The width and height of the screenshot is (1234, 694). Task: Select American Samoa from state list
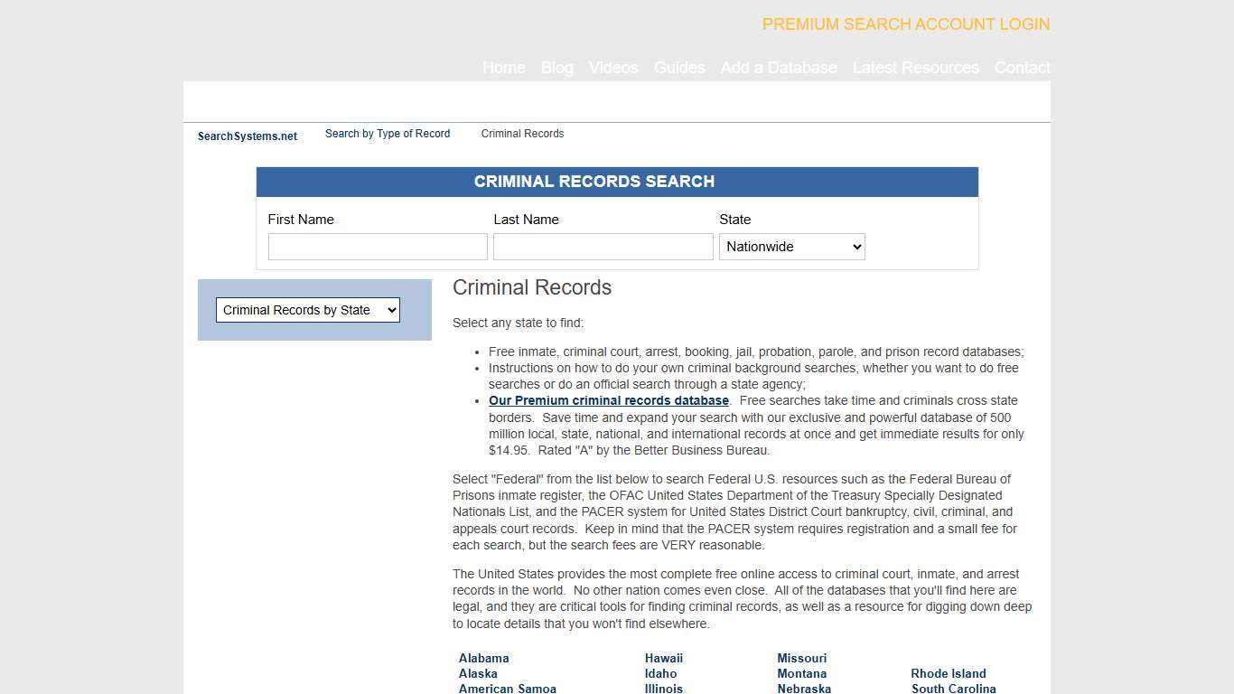(x=507, y=689)
